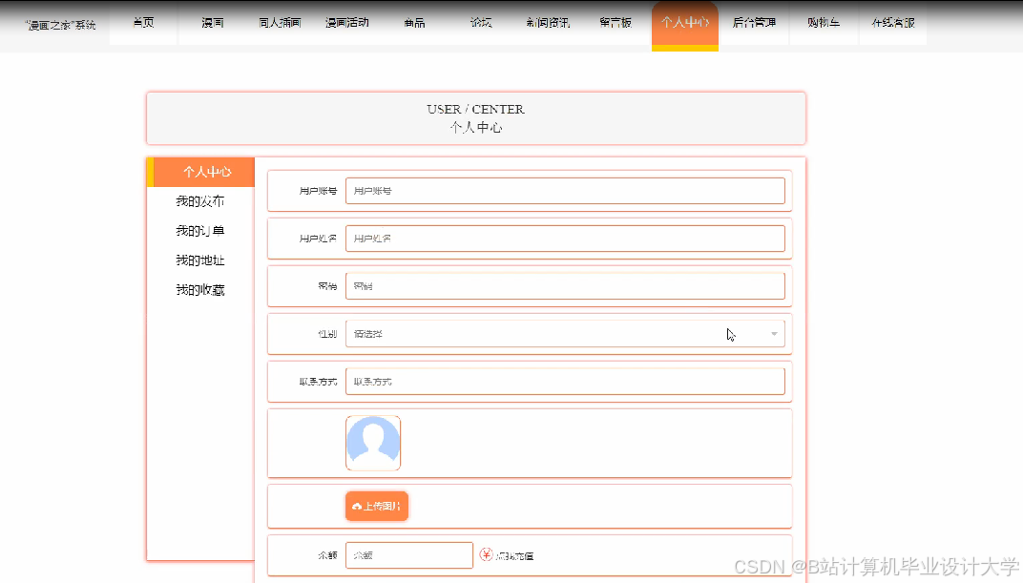This screenshot has width=1023, height=583.
Task: Open 我的发布 in the sidebar
Action: 200,201
